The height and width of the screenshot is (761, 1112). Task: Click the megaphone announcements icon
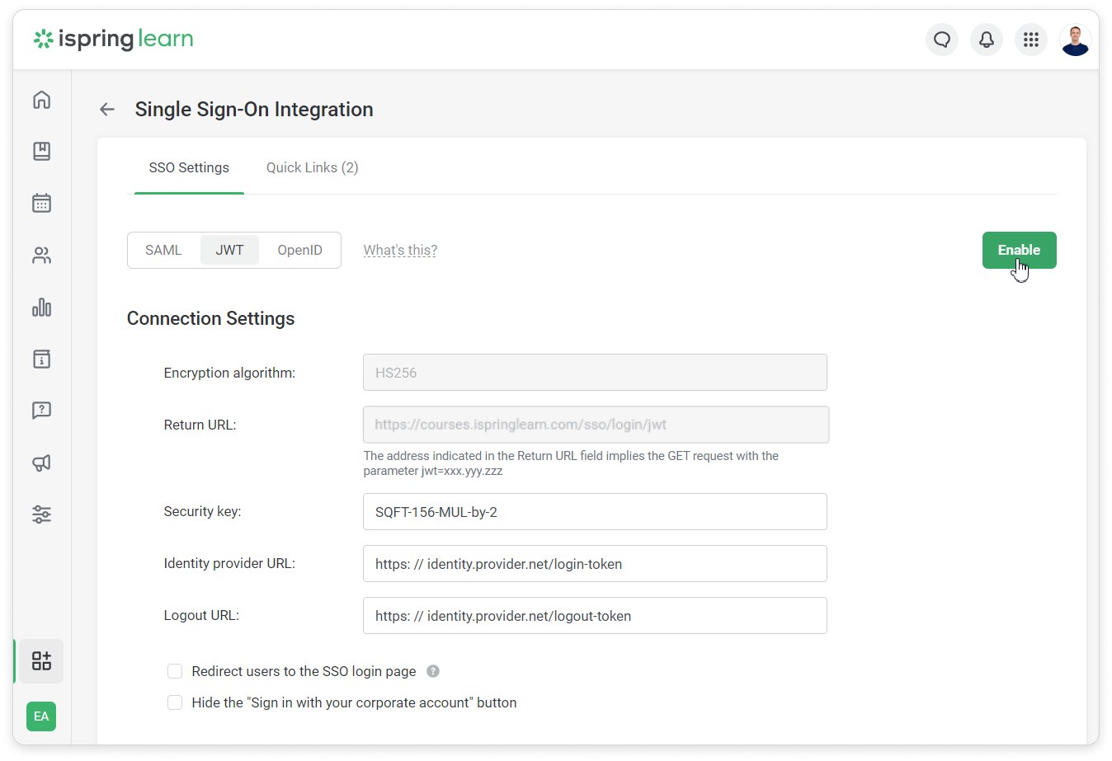pos(41,463)
